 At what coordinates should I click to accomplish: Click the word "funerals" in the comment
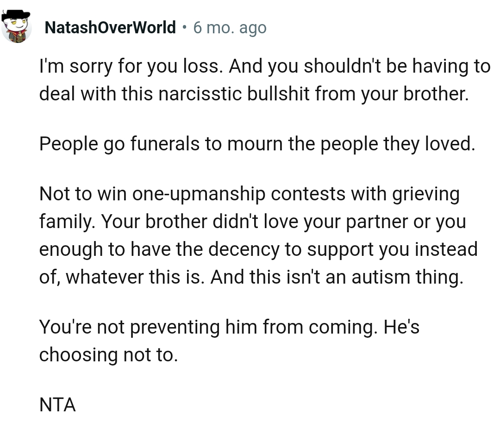coord(164,143)
